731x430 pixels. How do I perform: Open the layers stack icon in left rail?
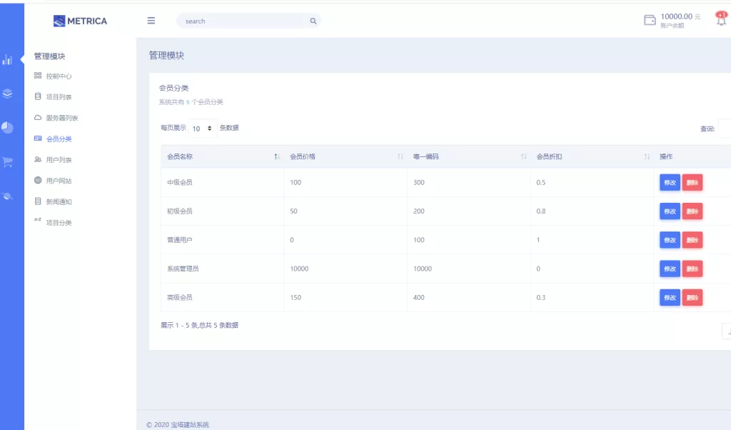[x=7, y=94]
